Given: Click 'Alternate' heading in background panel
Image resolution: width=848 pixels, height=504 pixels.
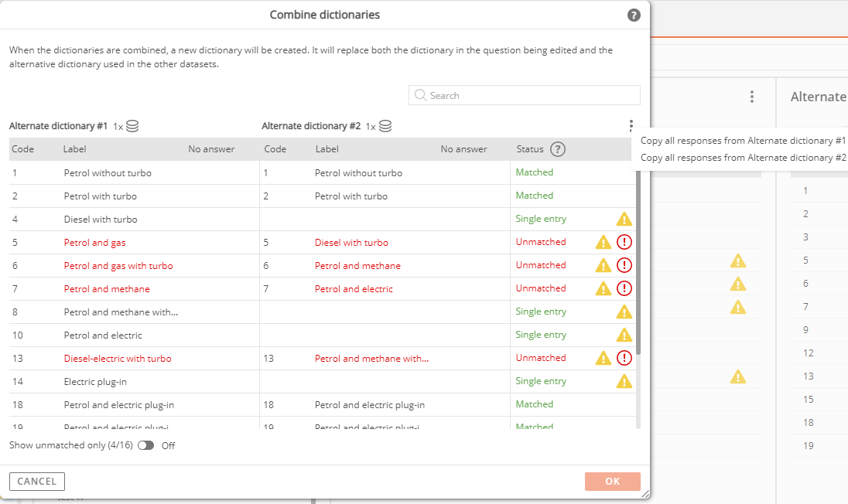Looking at the screenshot, I should pos(819,97).
